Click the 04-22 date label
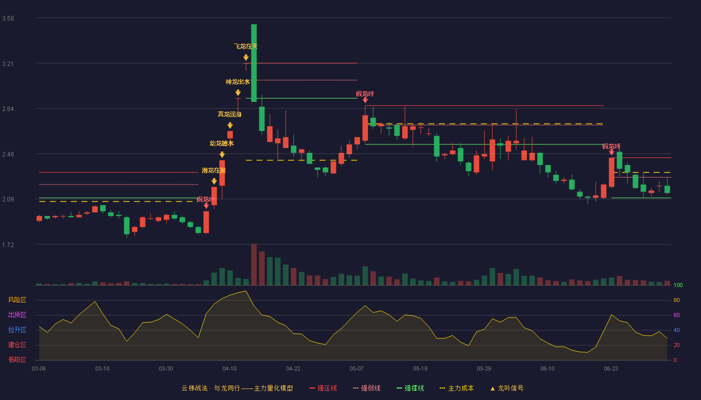The height and width of the screenshot is (400, 701). pyautogui.click(x=293, y=368)
